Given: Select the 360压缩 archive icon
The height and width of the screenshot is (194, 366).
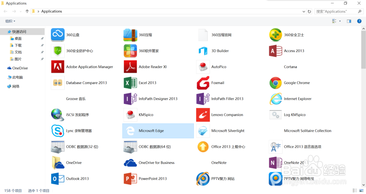Looking at the screenshot, I should 130,35.
